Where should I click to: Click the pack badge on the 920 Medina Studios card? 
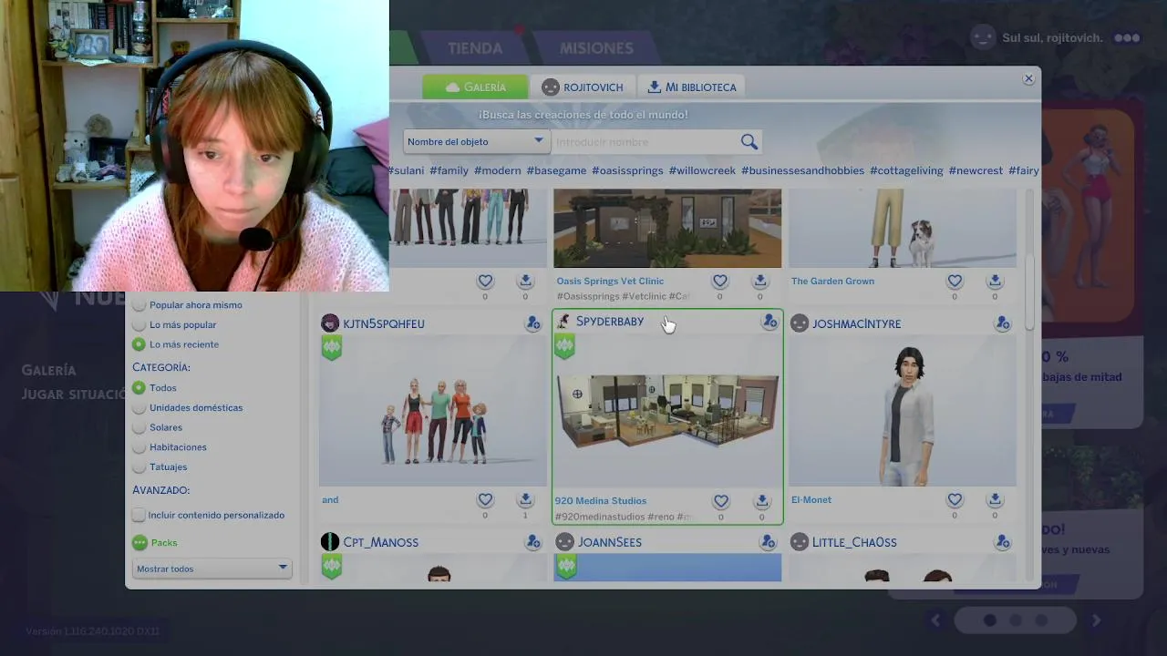565,346
